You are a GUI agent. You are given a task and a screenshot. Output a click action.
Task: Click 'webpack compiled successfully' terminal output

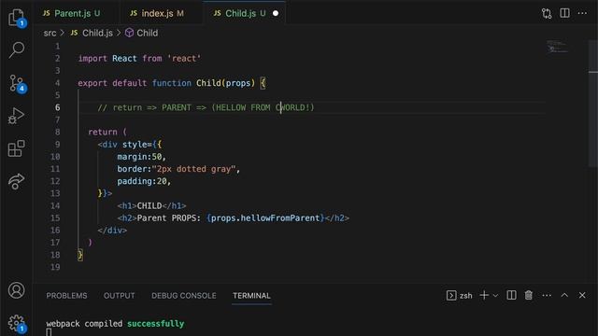tap(115, 324)
